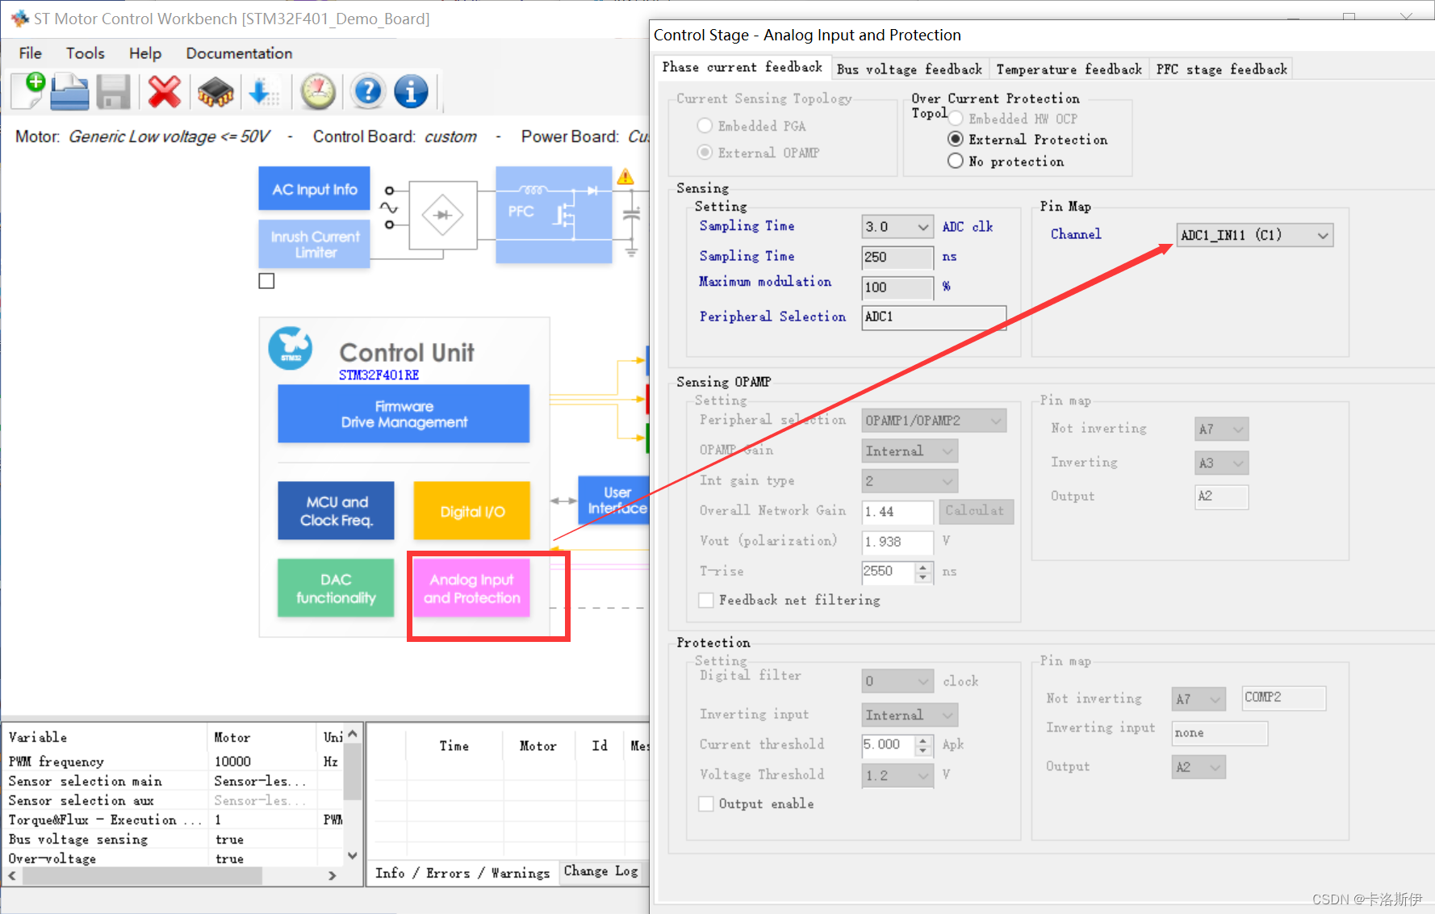Select External OPAMP radio button
The height and width of the screenshot is (914, 1435).
[x=705, y=153]
